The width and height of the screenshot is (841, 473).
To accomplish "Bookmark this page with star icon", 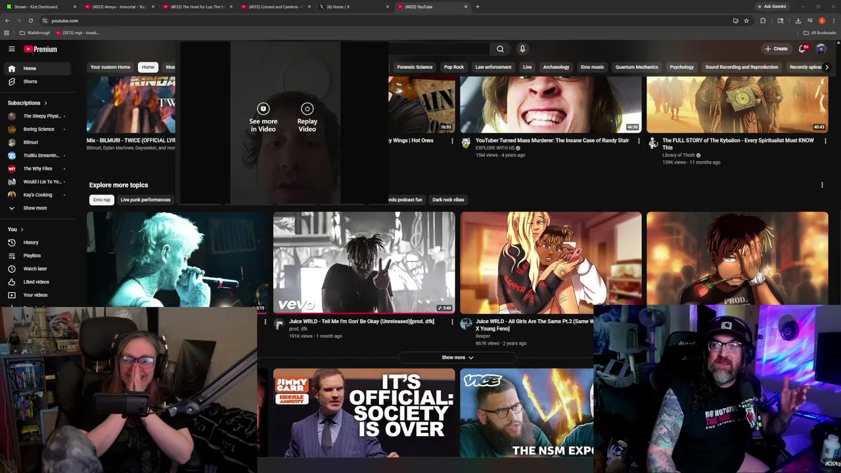I will coord(746,20).
